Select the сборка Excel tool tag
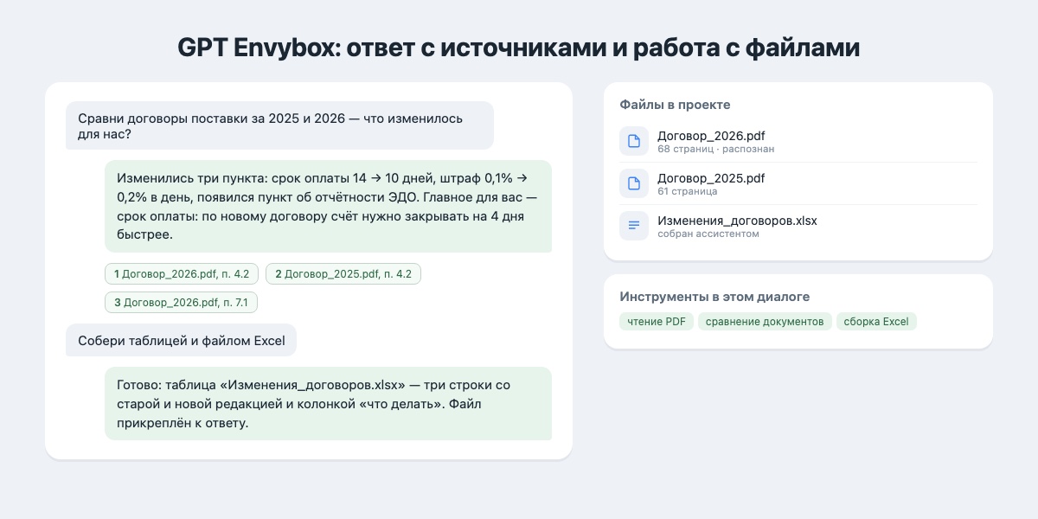This screenshot has width=1038, height=519. coord(876,322)
